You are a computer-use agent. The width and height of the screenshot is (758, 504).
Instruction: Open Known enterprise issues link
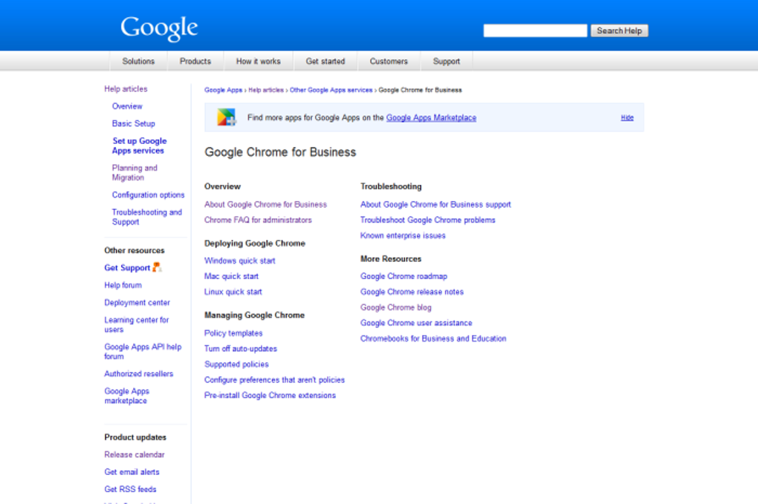(403, 235)
